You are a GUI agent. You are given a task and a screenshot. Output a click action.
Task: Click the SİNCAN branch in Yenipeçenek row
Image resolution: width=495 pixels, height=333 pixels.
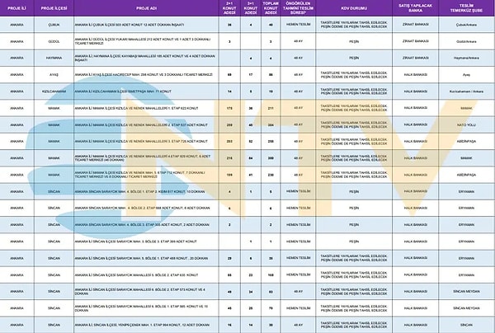coord(466,325)
